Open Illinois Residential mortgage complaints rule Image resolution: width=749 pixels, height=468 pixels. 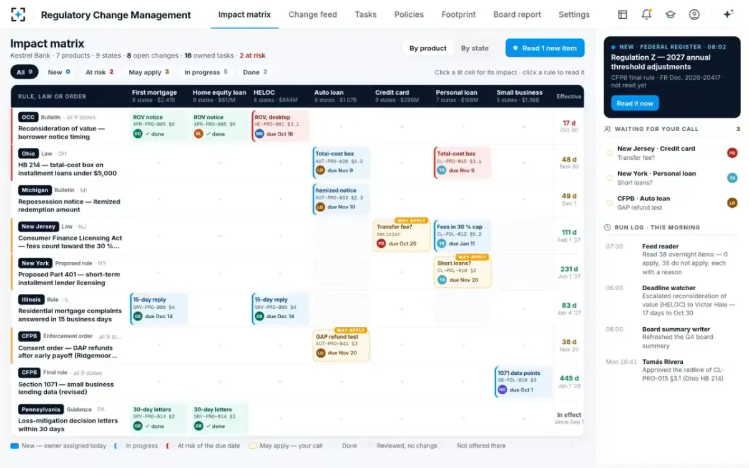69,309
